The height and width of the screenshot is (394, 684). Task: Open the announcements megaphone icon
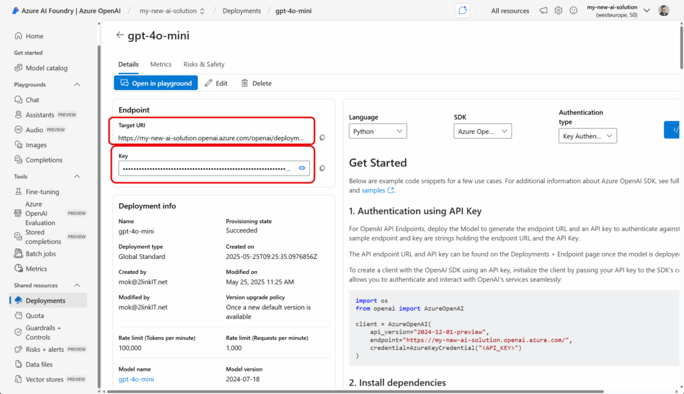point(543,11)
